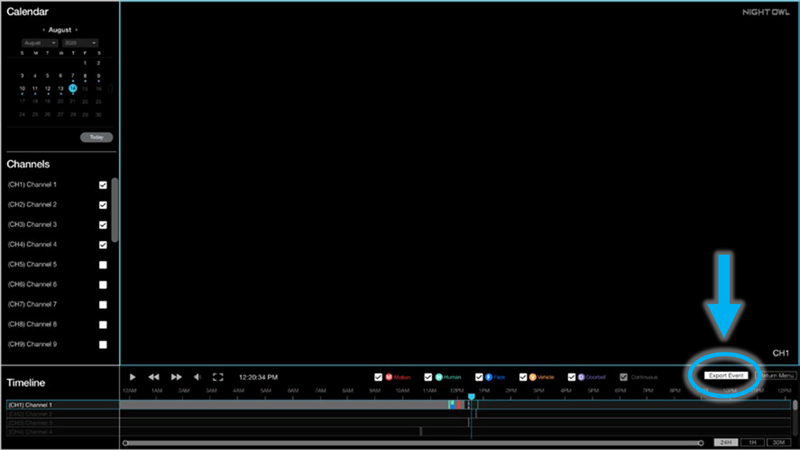Click the Fast Forward icon
This screenshot has width=800, height=450.
pyautogui.click(x=176, y=377)
